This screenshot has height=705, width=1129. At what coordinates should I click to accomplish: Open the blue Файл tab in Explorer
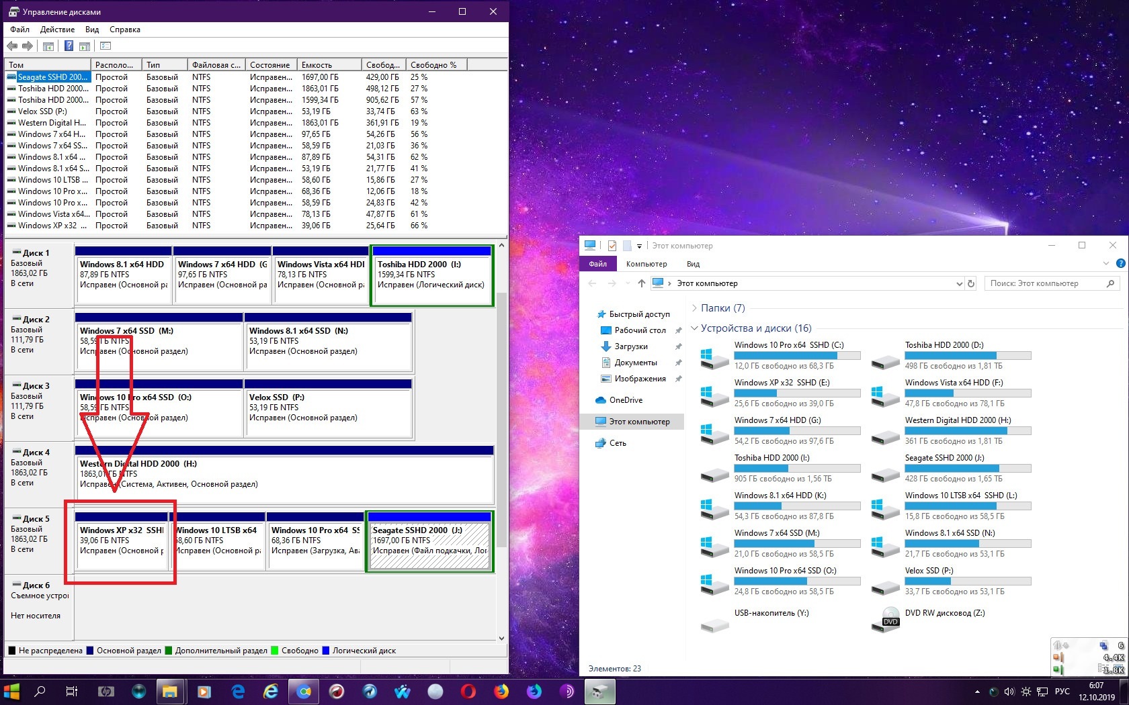tap(597, 264)
